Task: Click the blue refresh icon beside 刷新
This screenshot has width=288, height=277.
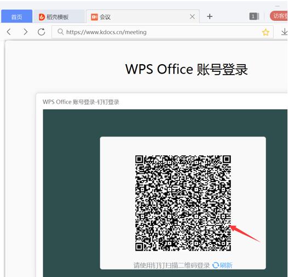Action: click(216, 265)
